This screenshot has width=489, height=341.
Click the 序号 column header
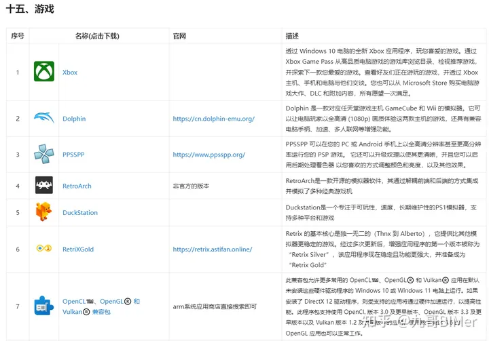click(18, 36)
